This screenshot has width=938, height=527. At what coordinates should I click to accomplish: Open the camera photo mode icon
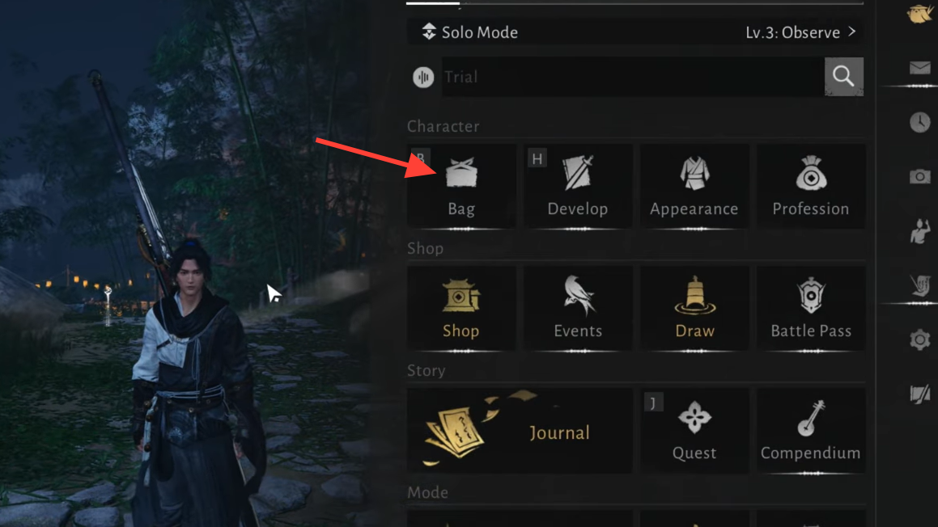919,176
